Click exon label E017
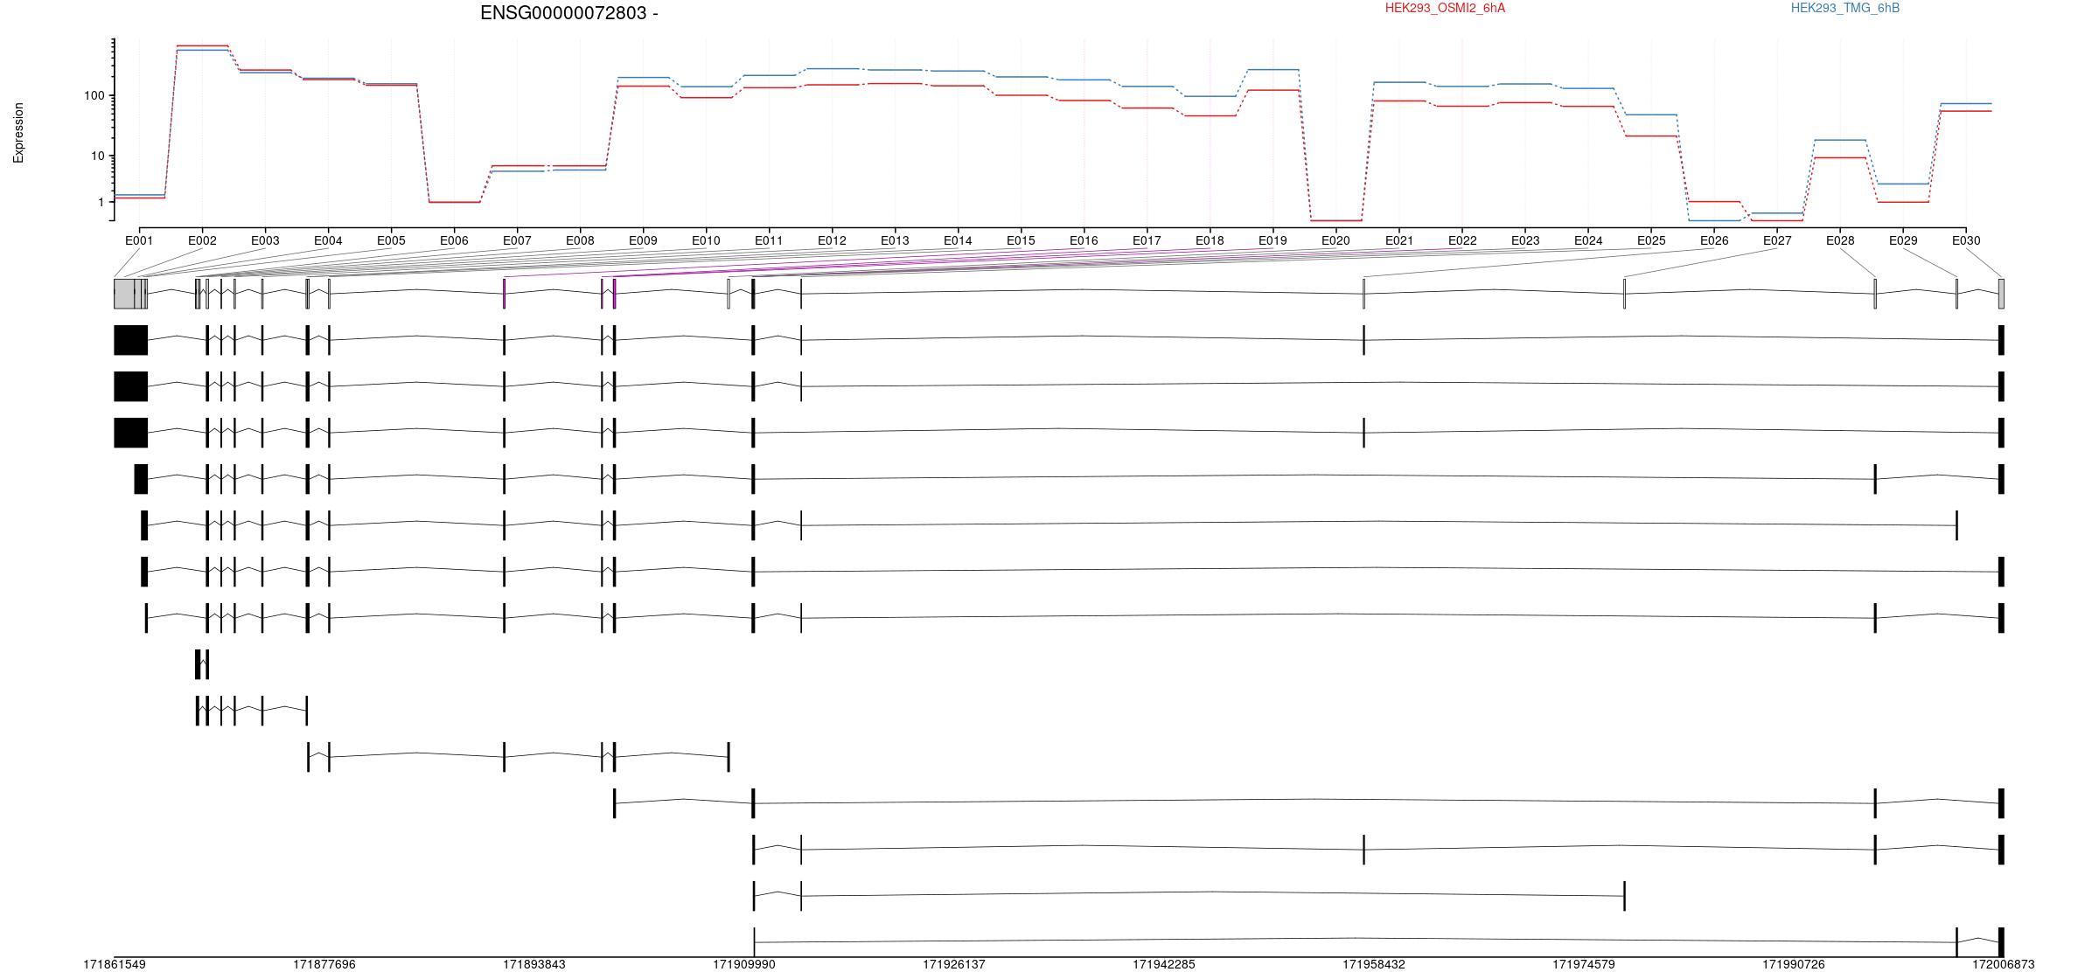The image size is (2099, 979). (1147, 240)
